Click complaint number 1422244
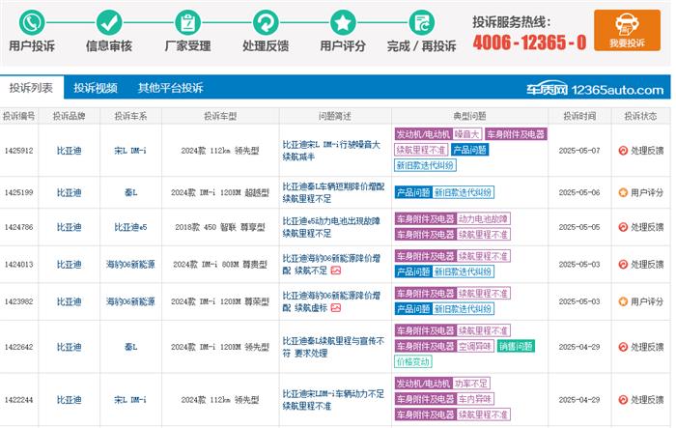Screen dimensions: 676x428 point(18,400)
